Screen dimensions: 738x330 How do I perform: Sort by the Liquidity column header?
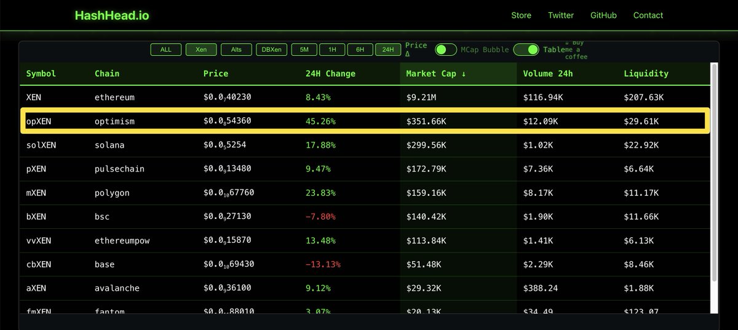[x=646, y=74]
